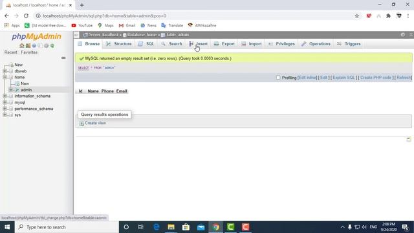Switch to the Structure tab
414x233 pixels.
[119, 44]
